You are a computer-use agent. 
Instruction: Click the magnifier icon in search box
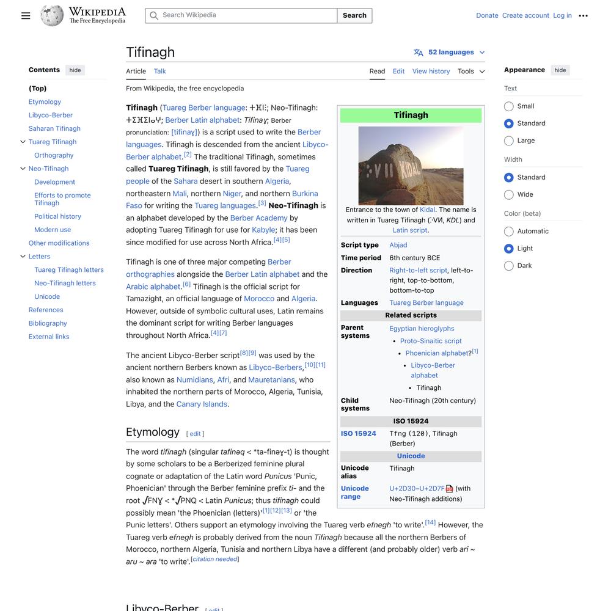[154, 15]
